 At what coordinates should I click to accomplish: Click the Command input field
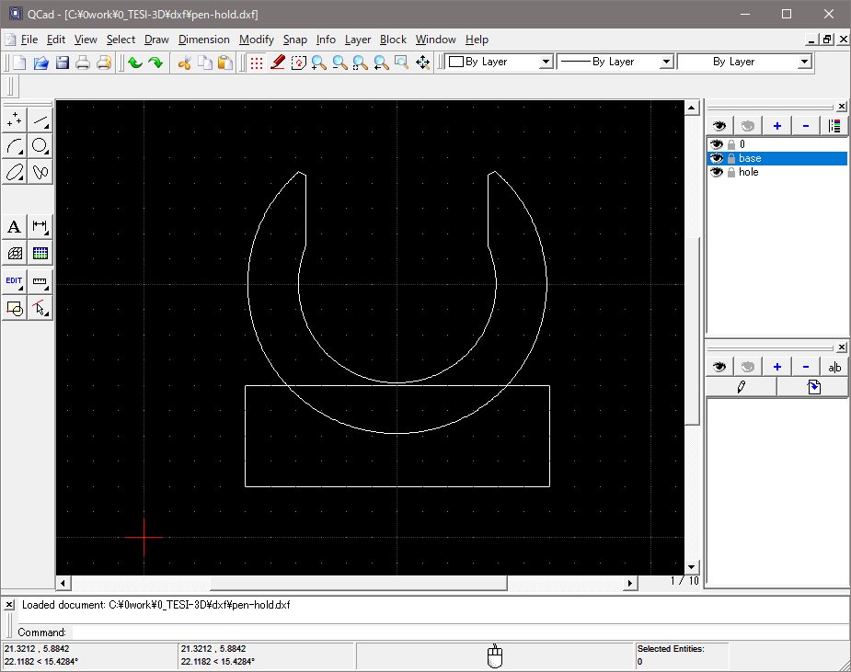[368, 632]
